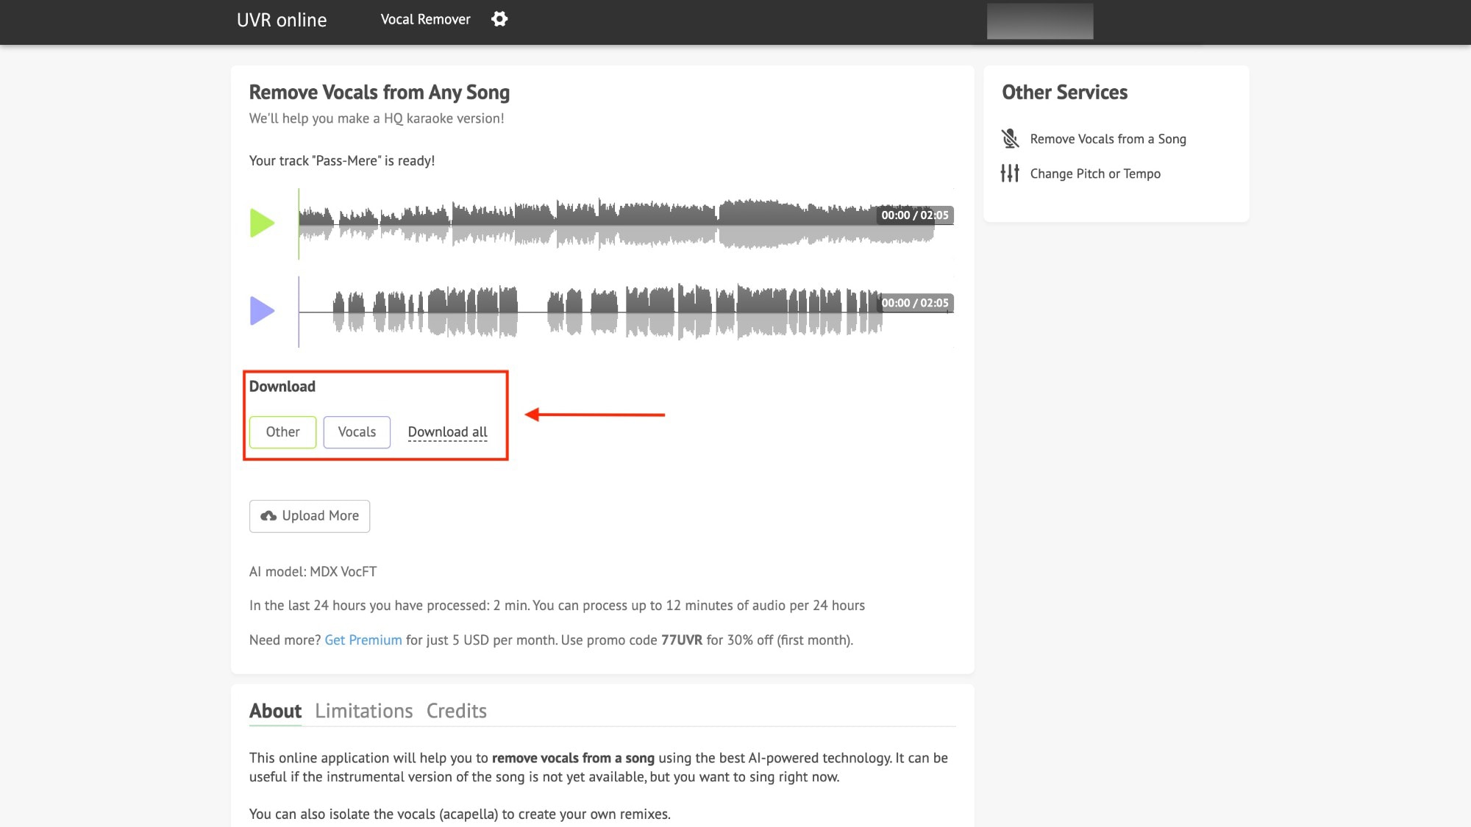Click the cloud upload icon
This screenshot has height=827, width=1471.
[x=268, y=516]
